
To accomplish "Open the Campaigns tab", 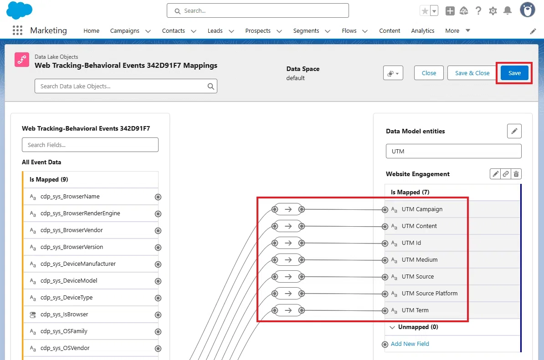I will pyautogui.click(x=124, y=31).
